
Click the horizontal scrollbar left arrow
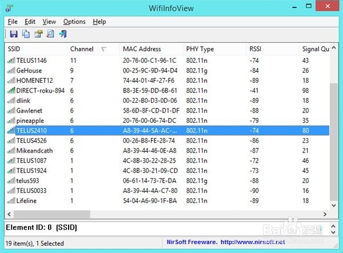point(9,214)
